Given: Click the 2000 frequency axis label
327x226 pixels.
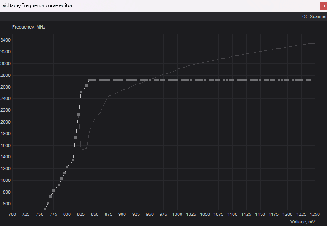Looking at the screenshot, I should point(5,122).
